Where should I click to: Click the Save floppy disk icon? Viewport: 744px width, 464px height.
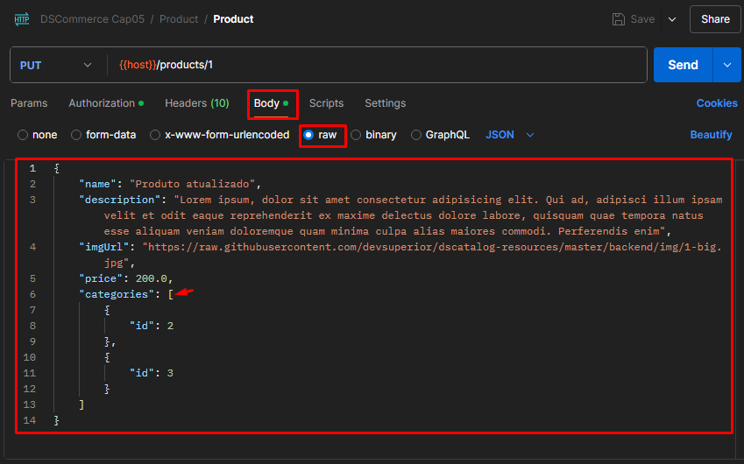(x=619, y=19)
